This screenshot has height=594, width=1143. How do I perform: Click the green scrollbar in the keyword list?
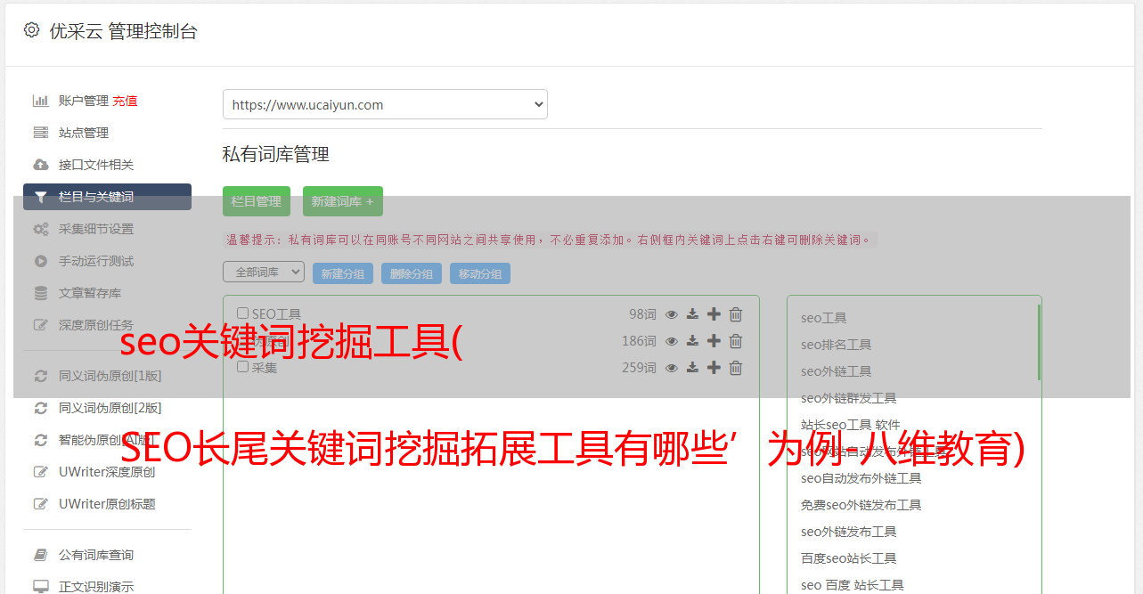point(1038,343)
